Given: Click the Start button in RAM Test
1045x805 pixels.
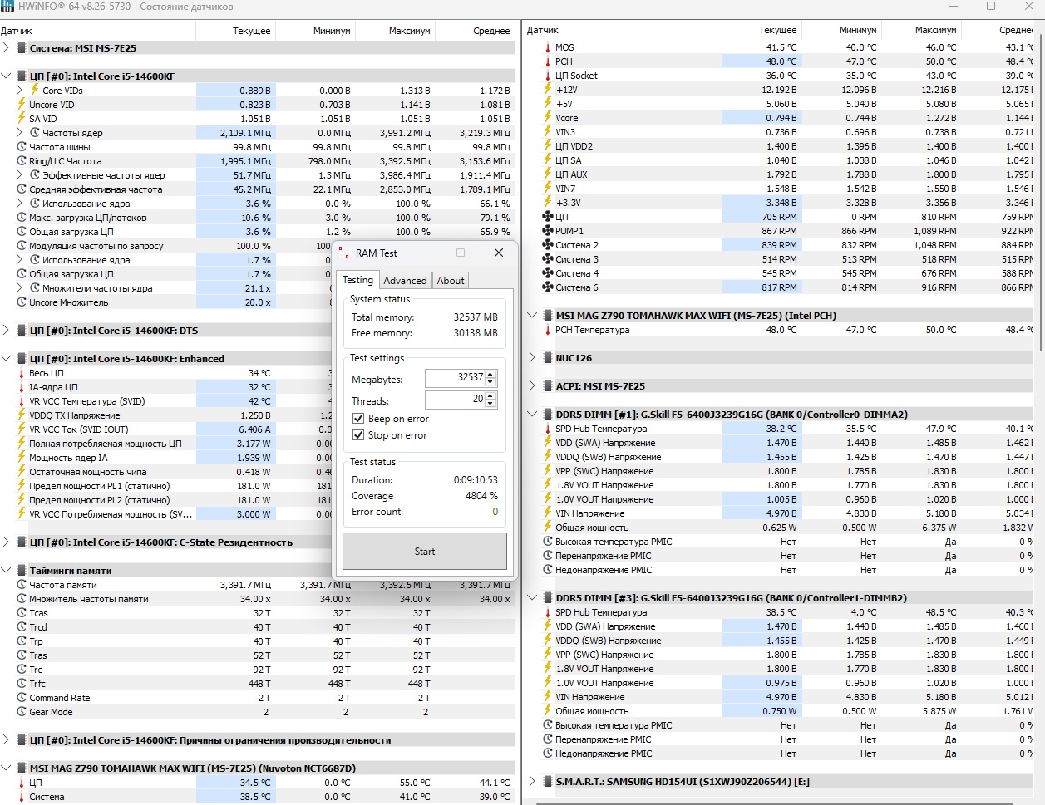Looking at the screenshot, I should 425,552.
